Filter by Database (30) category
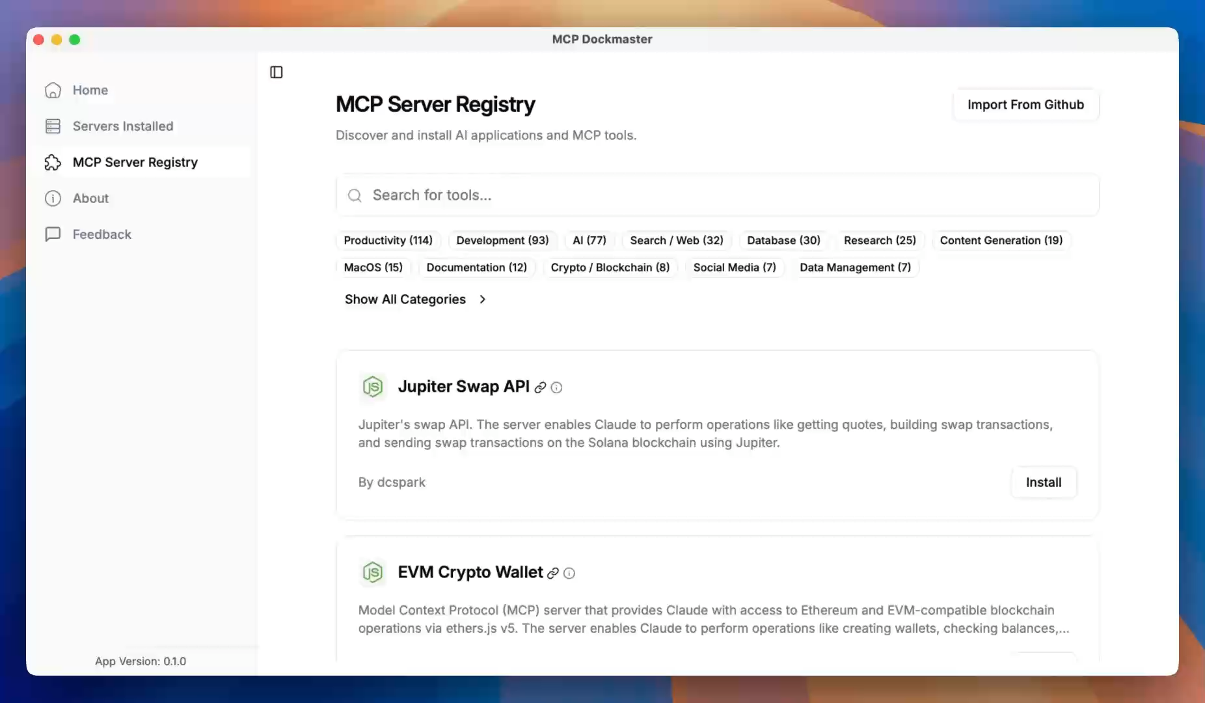Screen dimensions: 1205x703 coord(783,240)
